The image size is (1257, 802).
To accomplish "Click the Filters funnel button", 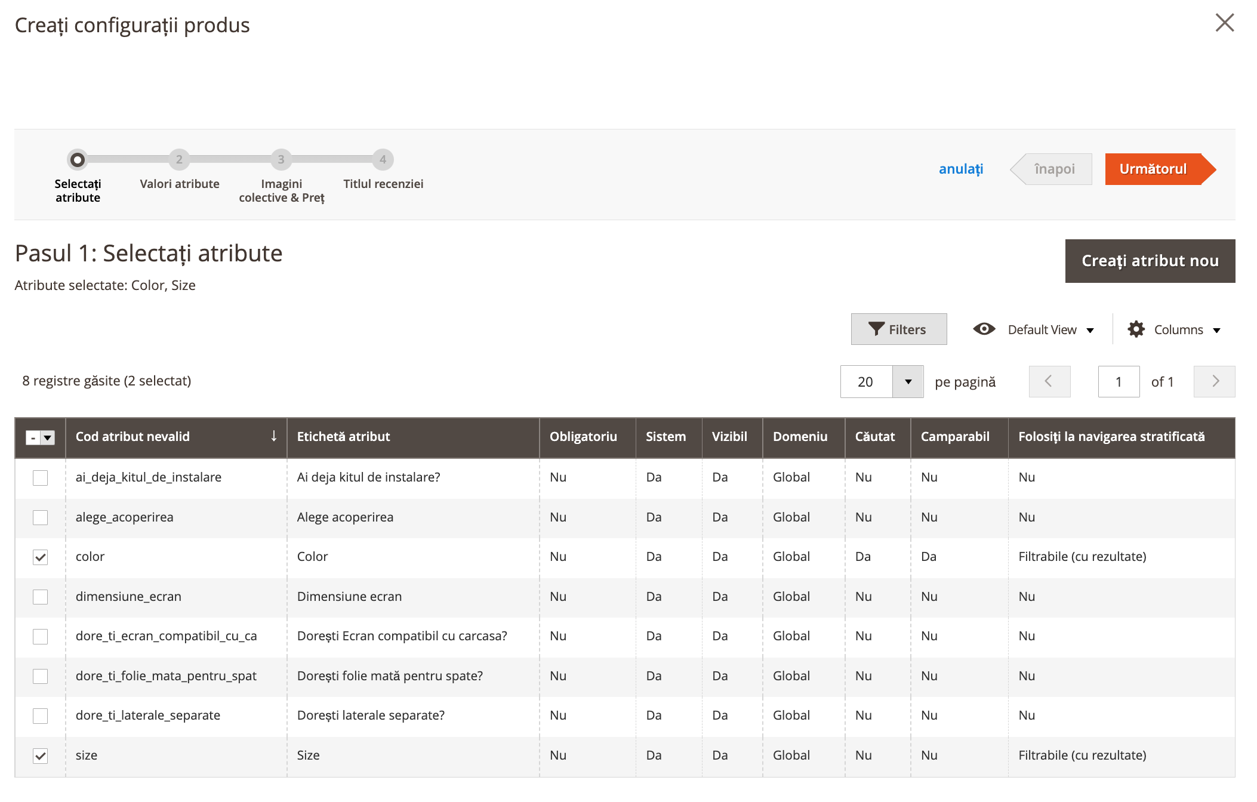I will (898, 329).
